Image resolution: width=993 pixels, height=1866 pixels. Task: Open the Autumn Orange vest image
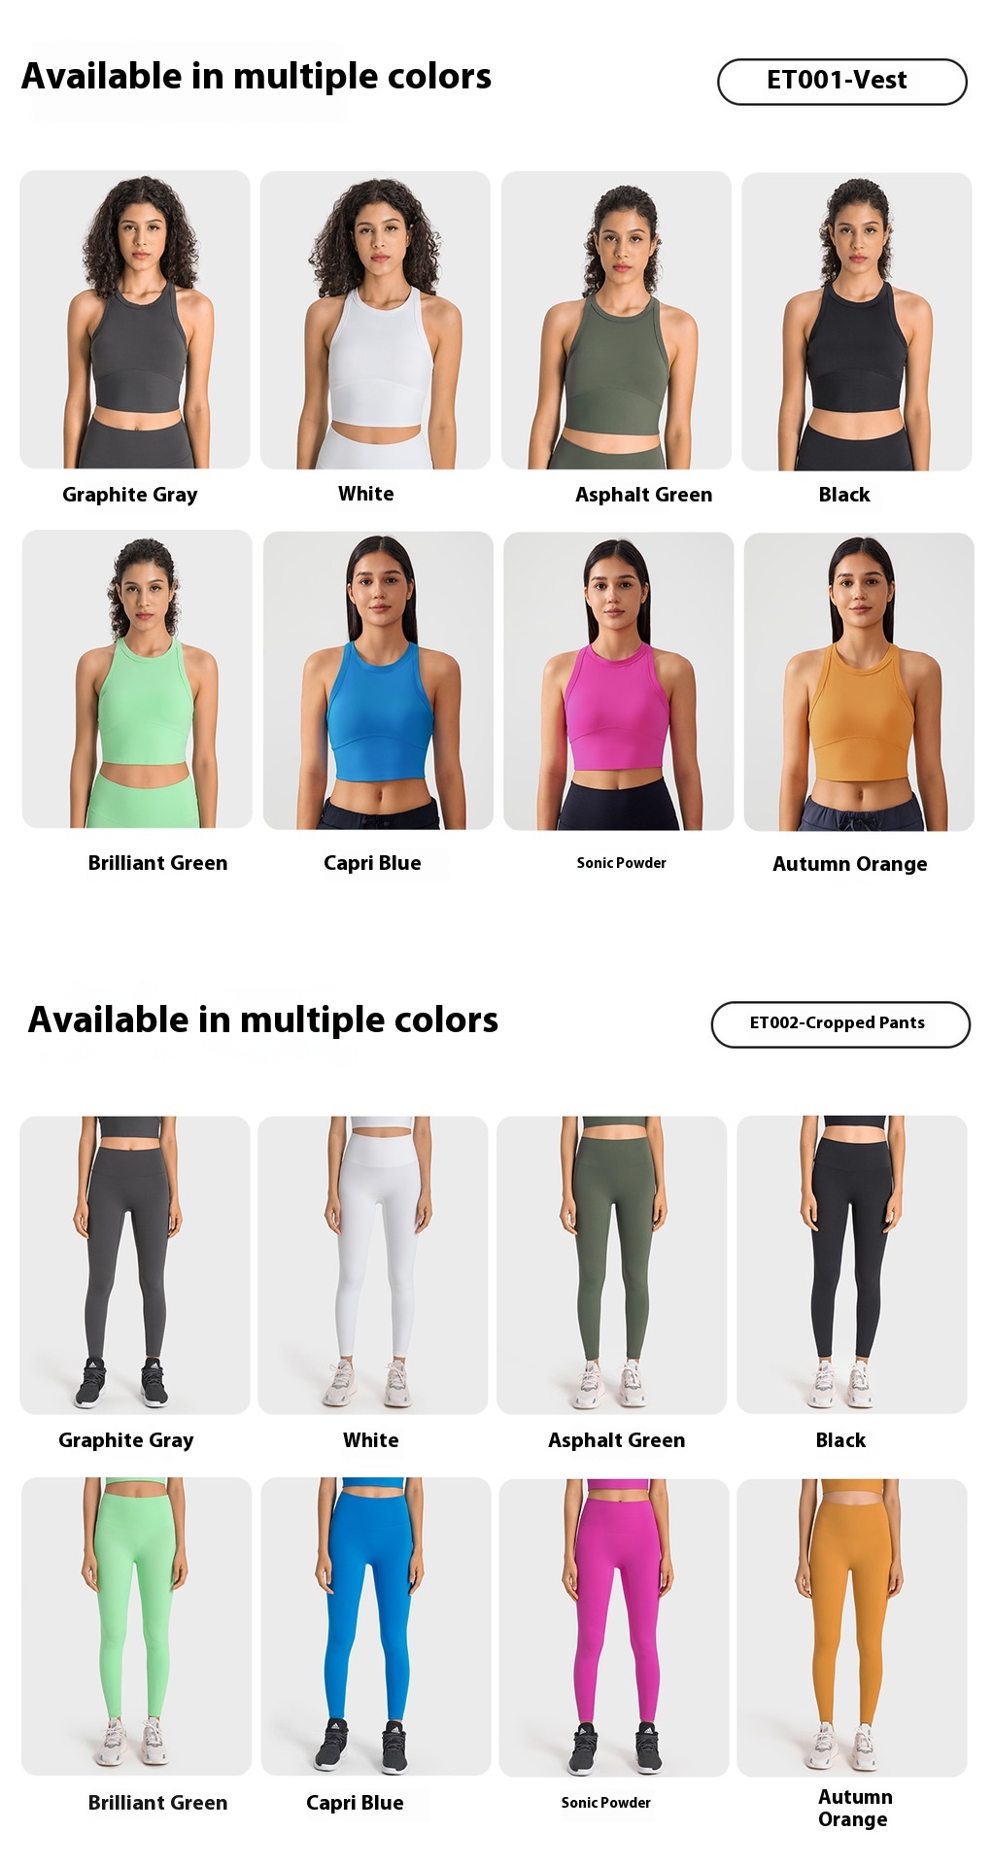[859, 681]
